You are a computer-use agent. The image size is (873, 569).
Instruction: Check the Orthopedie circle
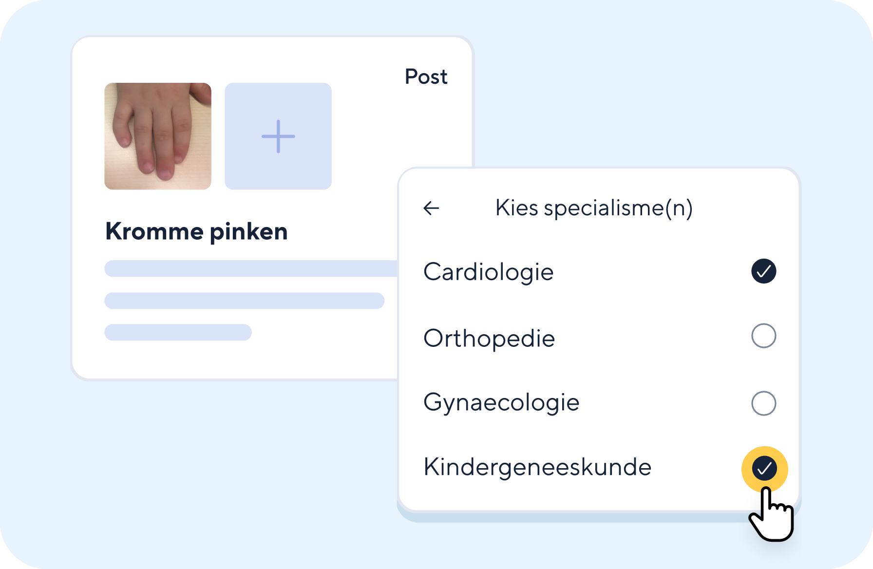pyautogui.click(x=763, y=336)
